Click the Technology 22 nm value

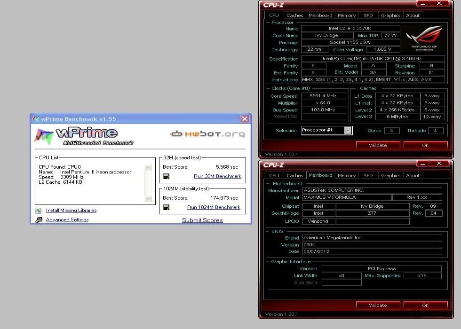pyautogui.click(x=315, y=49)
